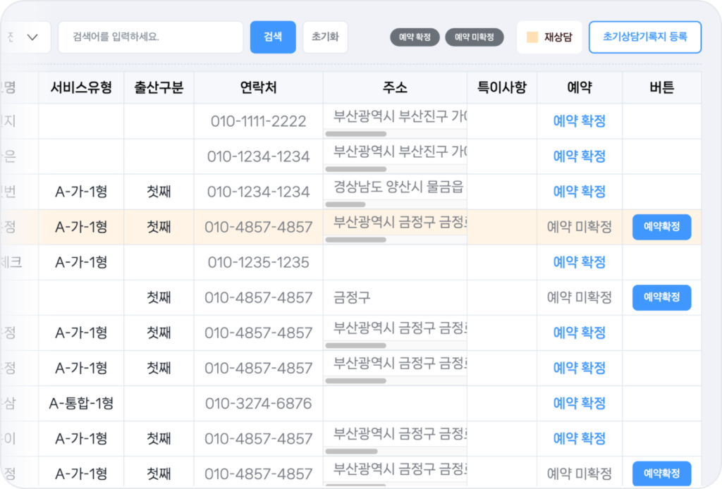Select the 예약 확정 filter pill
The width and height of the screenshot is (722, 489).
tap(415, 37)
